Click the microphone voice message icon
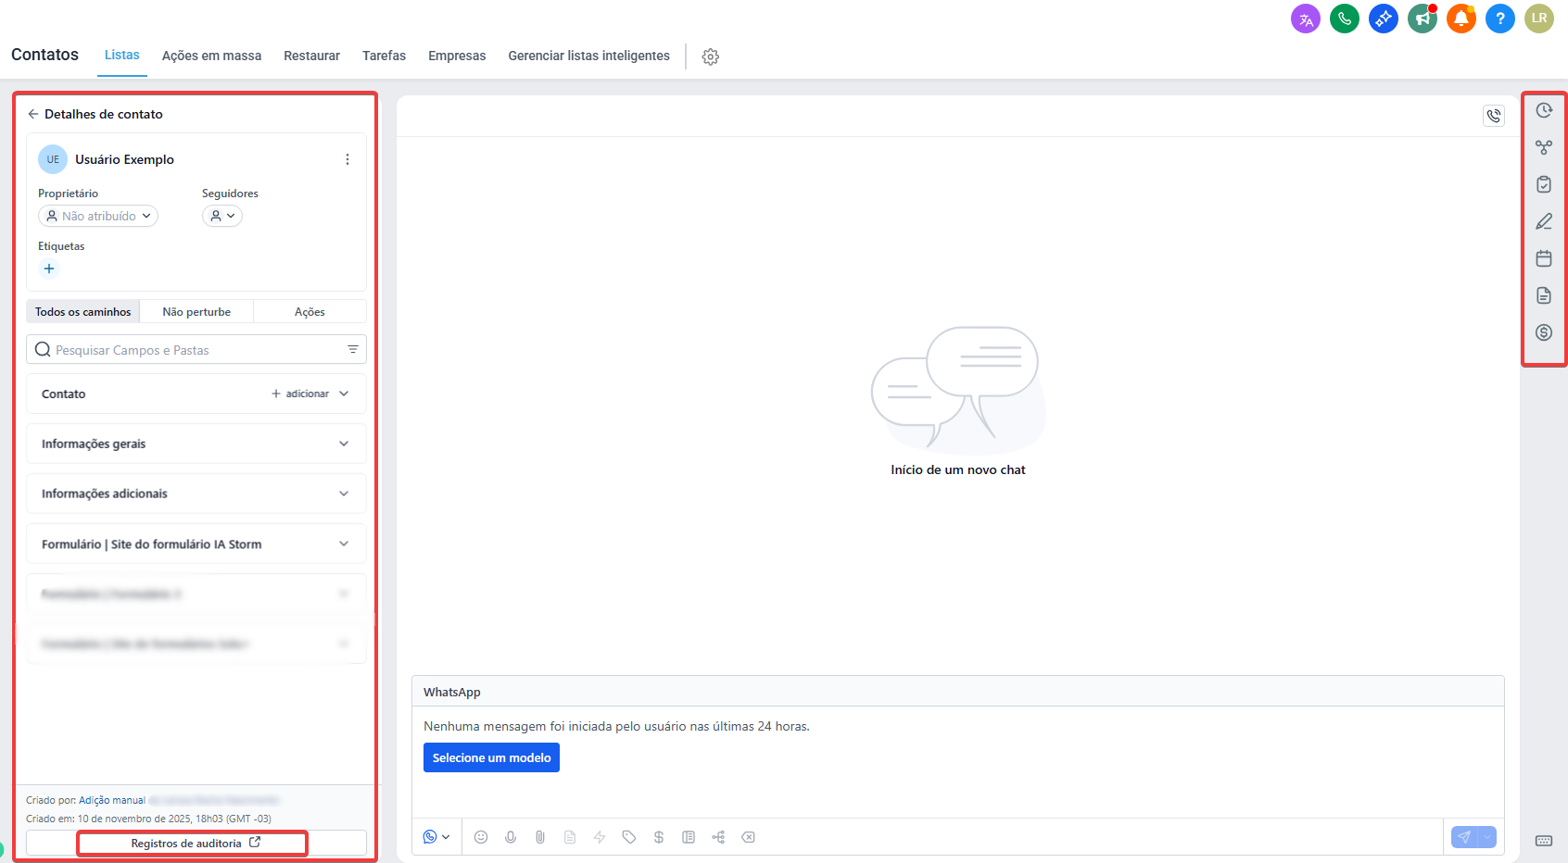Screen dimensions: 1568x863 click(x=511, y=837)
